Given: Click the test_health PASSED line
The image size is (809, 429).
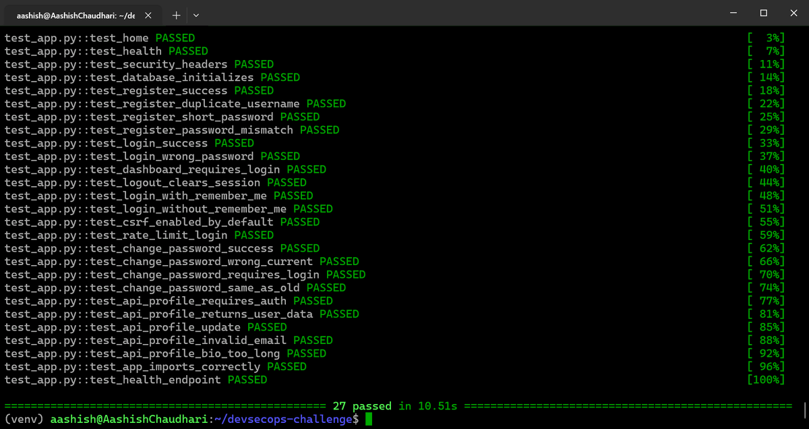Looking at the screenshot, I should click(x=107, y=51).
